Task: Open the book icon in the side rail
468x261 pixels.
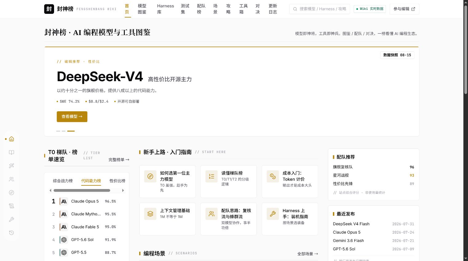Action: click(11, 152)
